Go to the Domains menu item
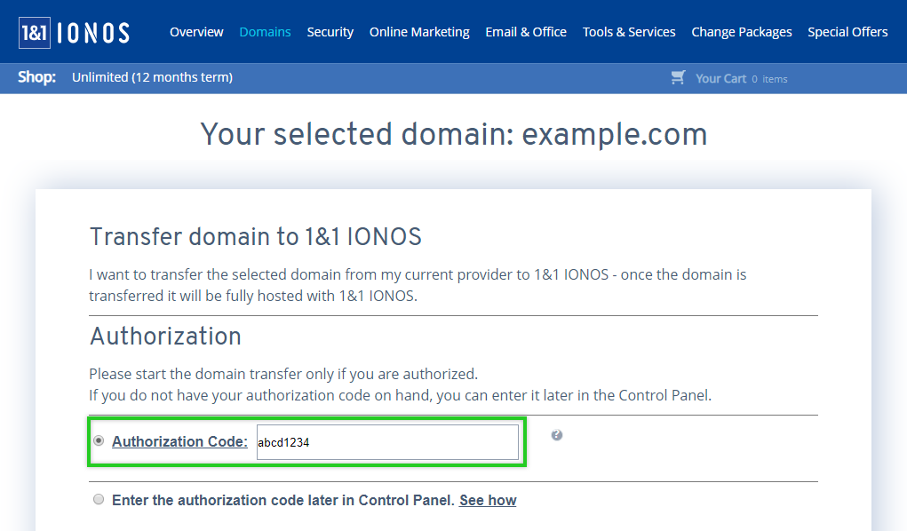 click(x=265, y=32)
